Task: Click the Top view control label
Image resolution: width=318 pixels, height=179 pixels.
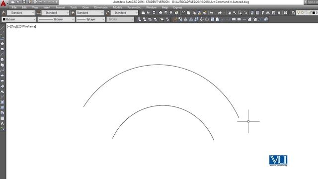Action: coord(14,26)
